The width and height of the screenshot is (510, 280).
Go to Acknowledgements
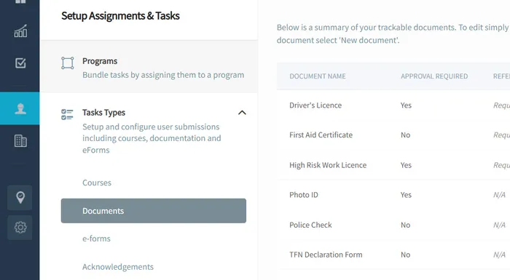tap(118, 267)
